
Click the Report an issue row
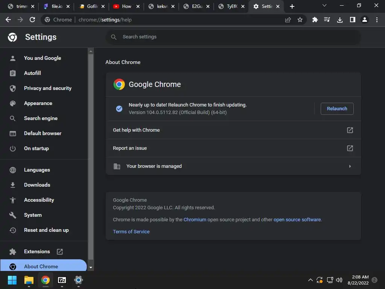point(233,148)
